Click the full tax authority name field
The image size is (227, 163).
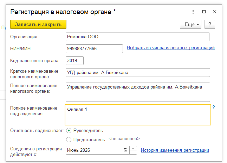click(x=138, y=92)
